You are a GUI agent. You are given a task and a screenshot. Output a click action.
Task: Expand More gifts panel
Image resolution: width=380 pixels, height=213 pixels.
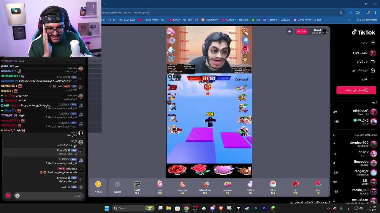coord(118,188)
